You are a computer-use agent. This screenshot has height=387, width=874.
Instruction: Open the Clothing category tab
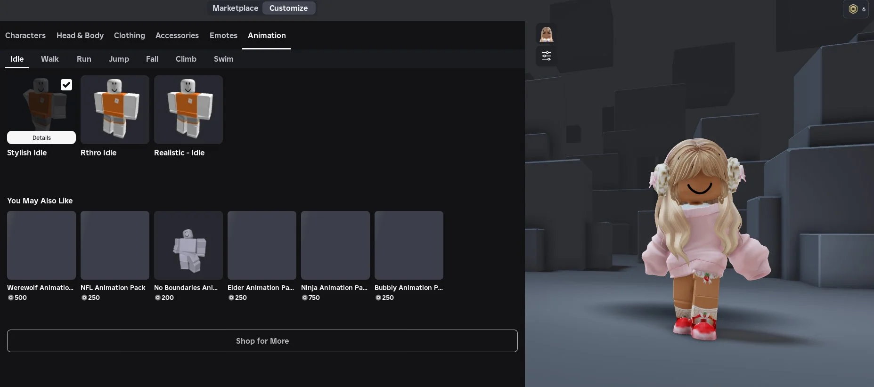[x=130, y=35]
